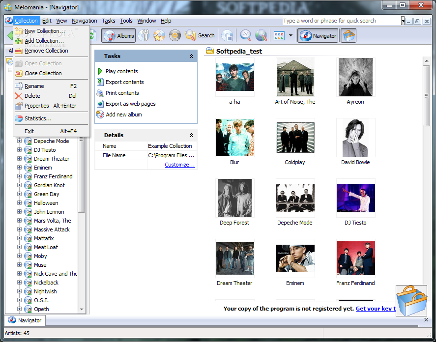Click the disc with pages toolbar icon
This screenshot has width=436, height=342.
tap(228, 35)
